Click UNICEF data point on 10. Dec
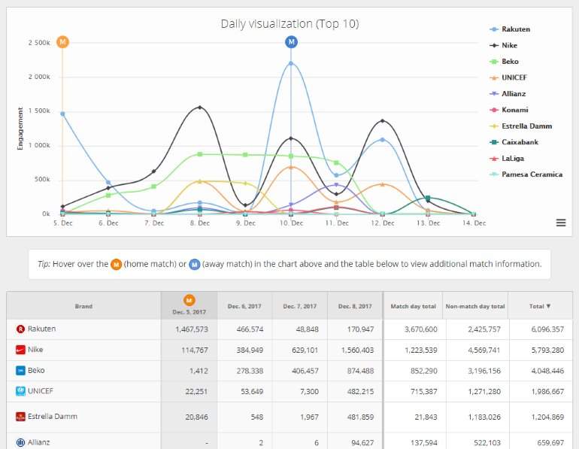The image size is (579, 449). 291,167
